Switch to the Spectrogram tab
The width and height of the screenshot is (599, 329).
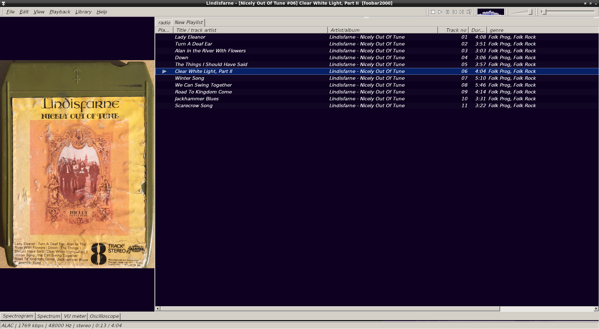click(18, 316)
